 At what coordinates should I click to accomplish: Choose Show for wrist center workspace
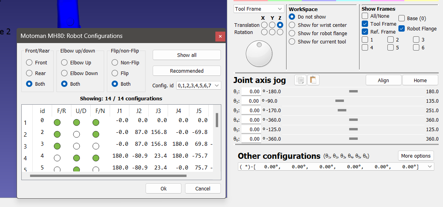point(292,25)
